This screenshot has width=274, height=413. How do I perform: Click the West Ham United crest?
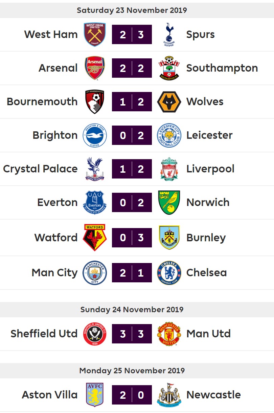pyautogui.click(x=95, y=34)
